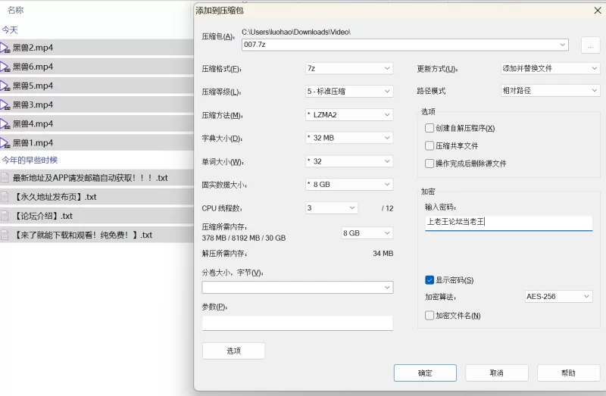Enable 创建自解压程序 checkbox
The height and width of the screenshot is (396, 606).
pos(429,128)
